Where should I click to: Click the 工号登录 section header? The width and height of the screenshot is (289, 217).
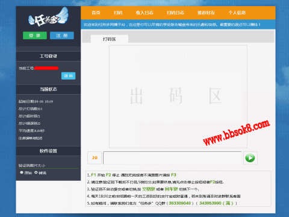tap(48, 56)
